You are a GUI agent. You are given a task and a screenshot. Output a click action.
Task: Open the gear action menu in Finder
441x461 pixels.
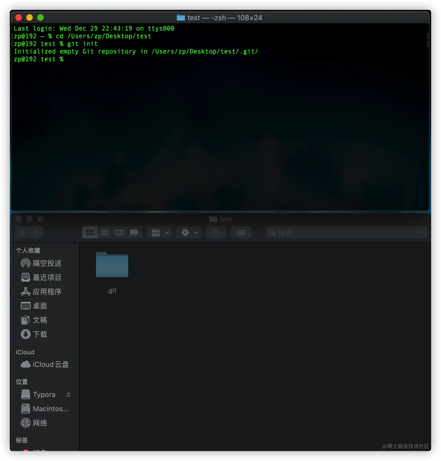(x=189, y=232)
